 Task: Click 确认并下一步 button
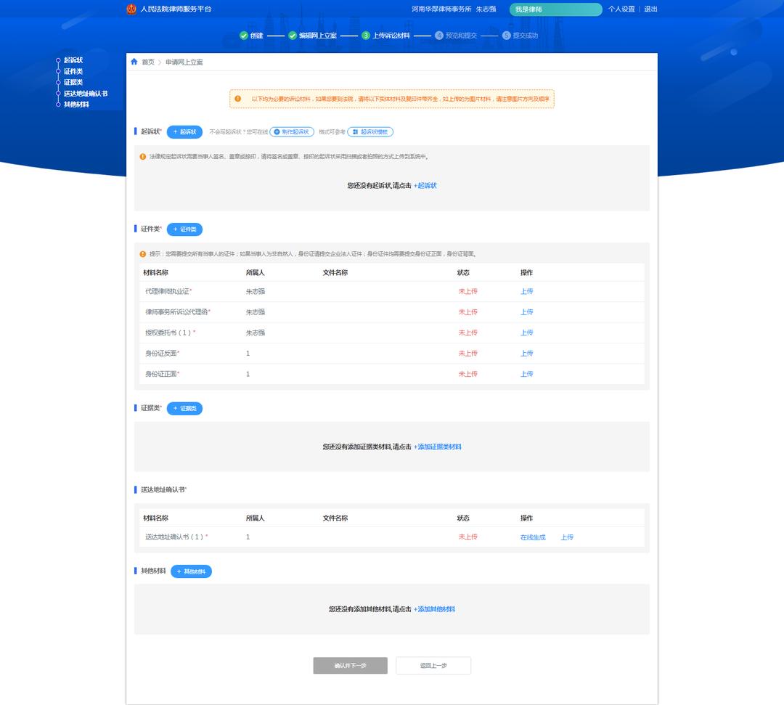pyautogui.click(x=351, y=666)
